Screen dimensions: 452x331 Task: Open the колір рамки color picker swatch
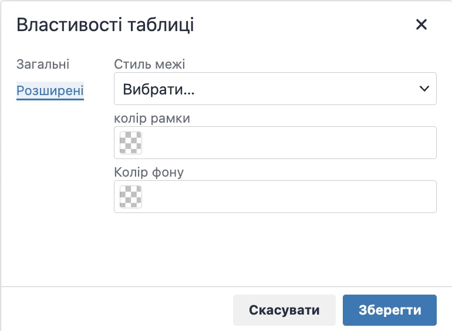tap(131, 143)
